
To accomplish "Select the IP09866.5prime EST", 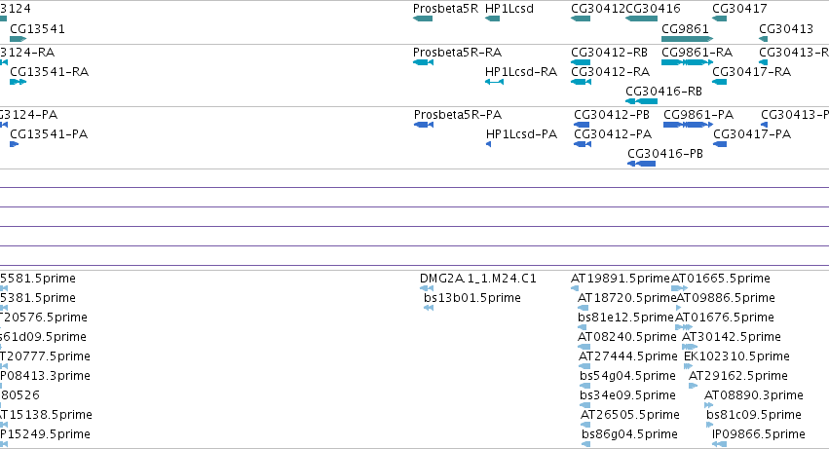I will (719, 445).
